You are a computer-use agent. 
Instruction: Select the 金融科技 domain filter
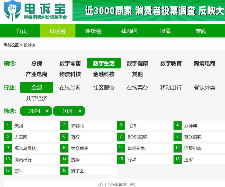[104, 74]
